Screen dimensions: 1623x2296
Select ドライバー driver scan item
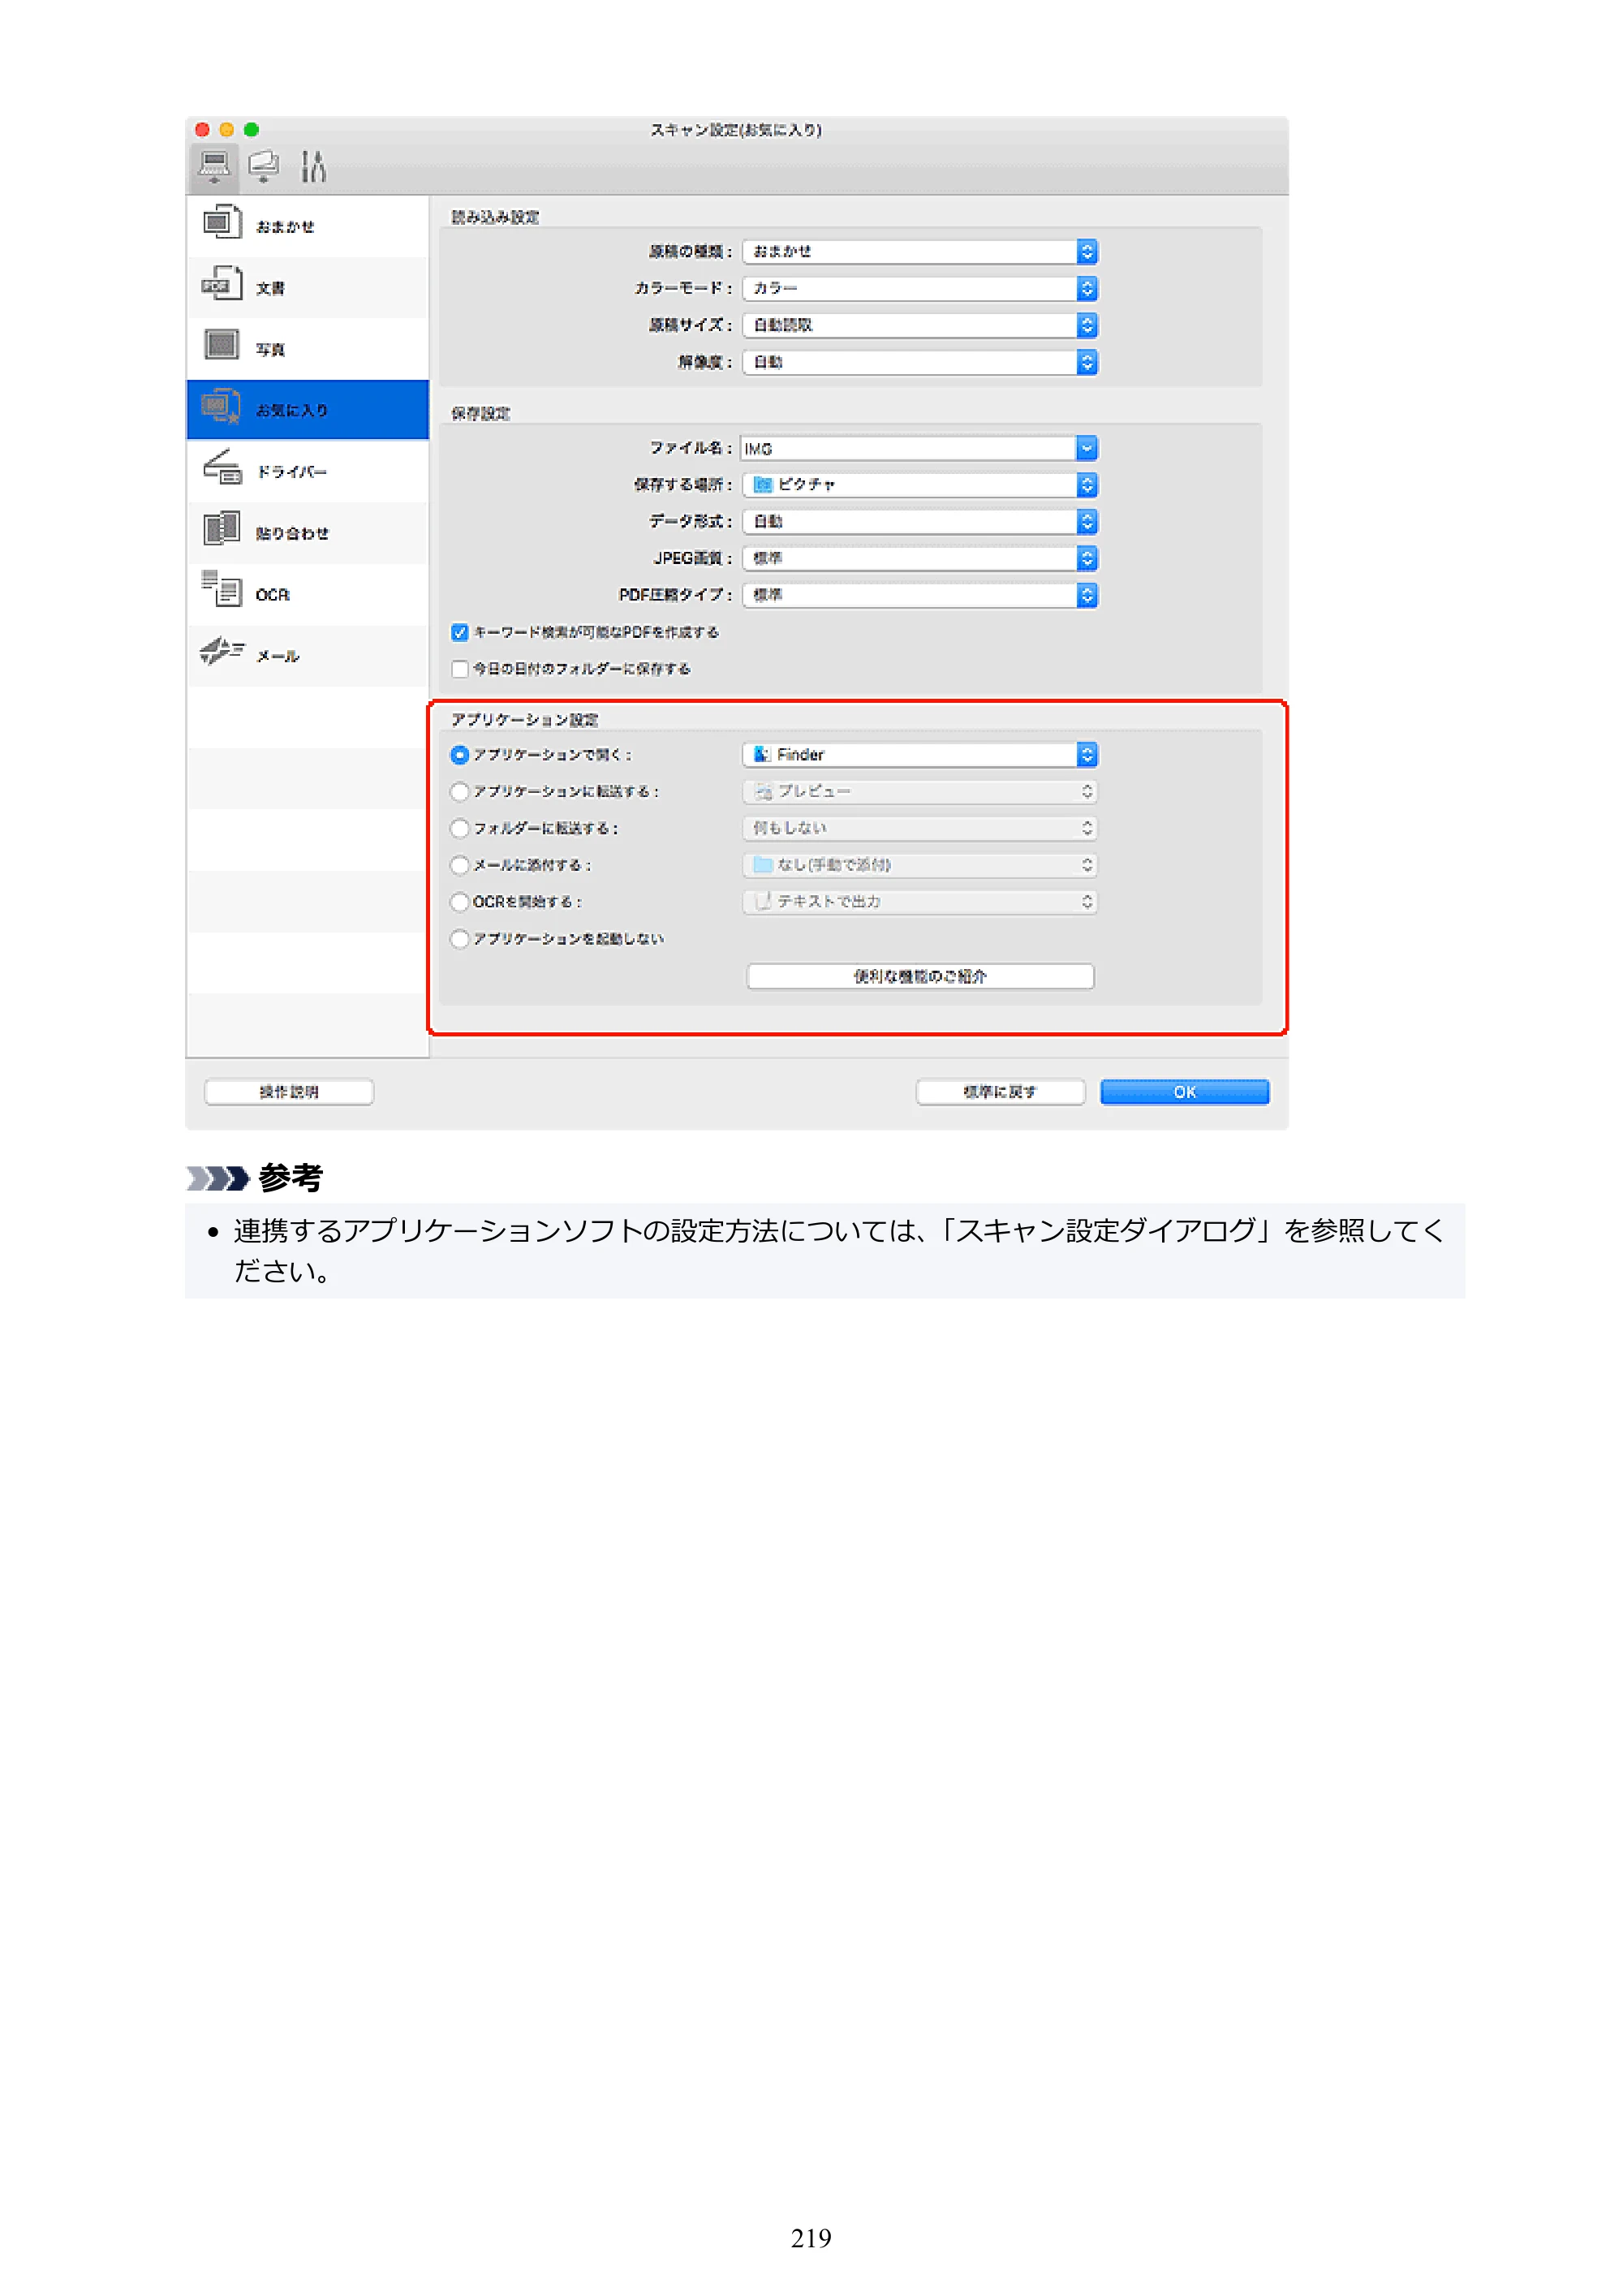(x=308, y=471)
